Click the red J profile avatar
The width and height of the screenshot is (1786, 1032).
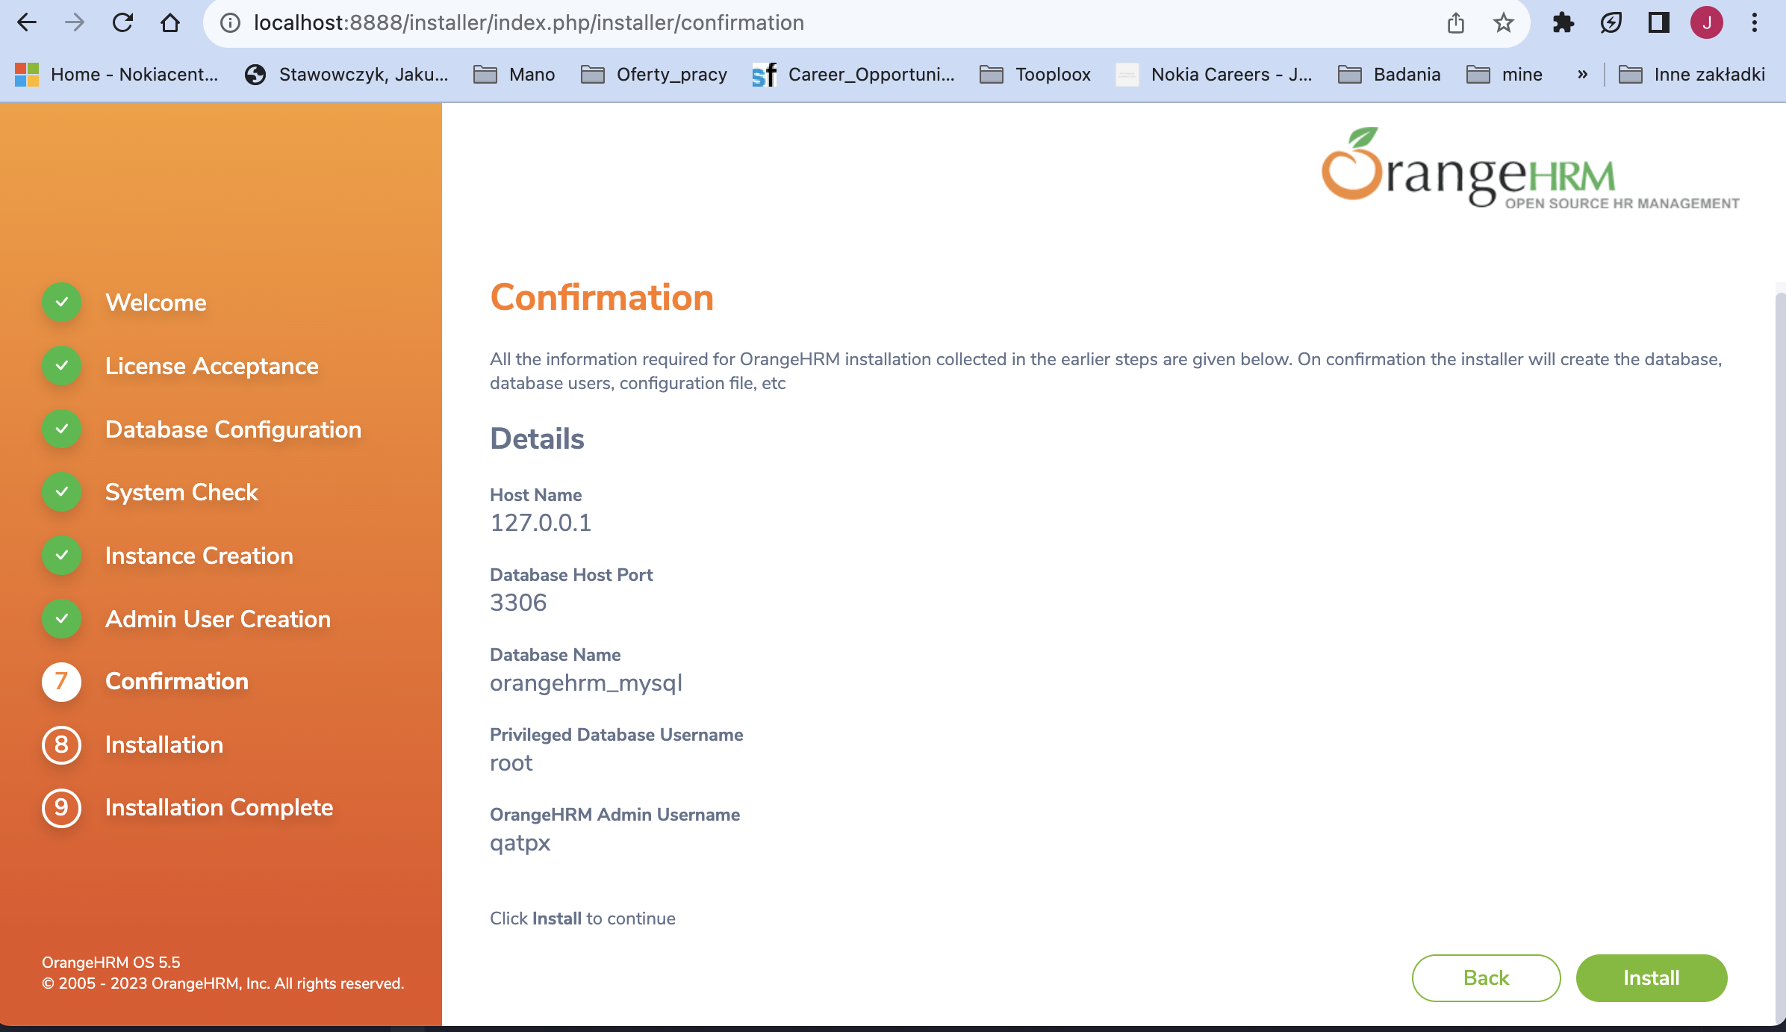(x=1708, y=22)
